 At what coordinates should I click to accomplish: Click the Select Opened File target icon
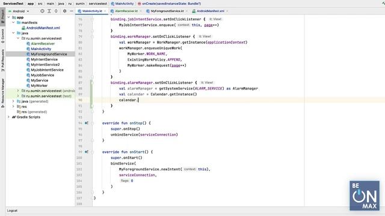[42, 11]
